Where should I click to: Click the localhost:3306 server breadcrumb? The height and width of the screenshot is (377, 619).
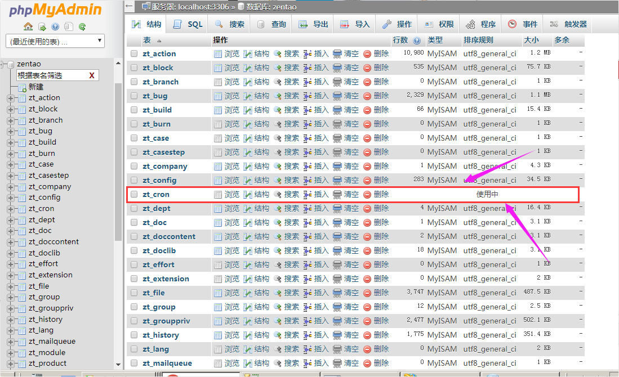click(190, 7)
